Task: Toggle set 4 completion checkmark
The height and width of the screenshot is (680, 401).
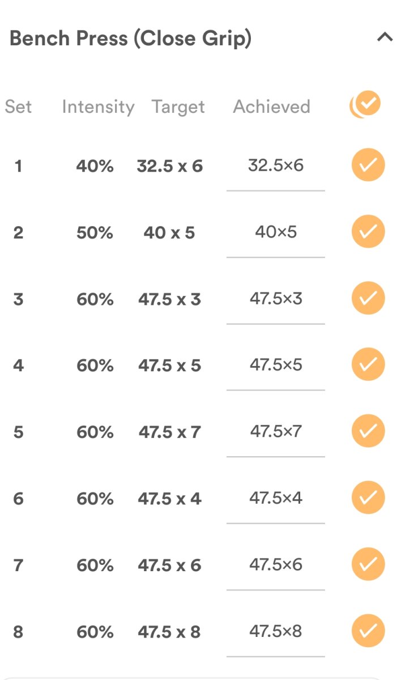Action: (x=368, y=364)
